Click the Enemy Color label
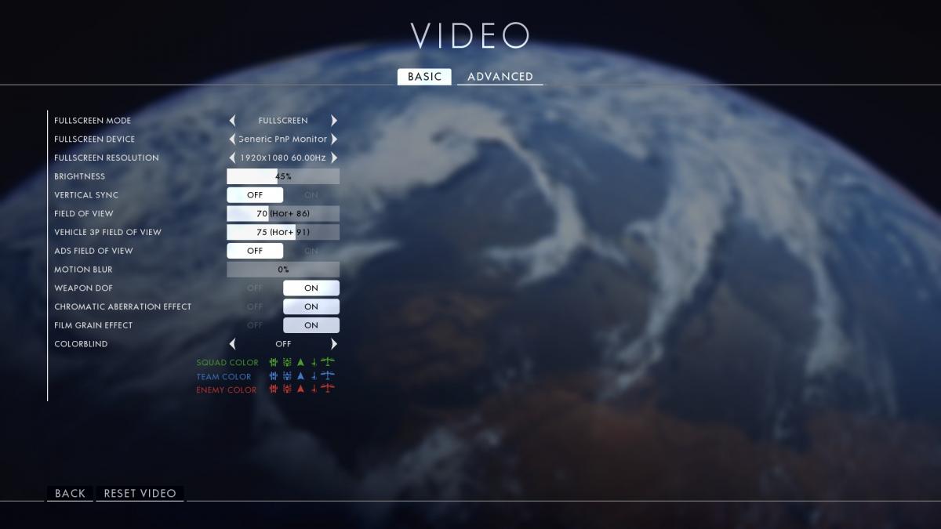 coord(226,390)
